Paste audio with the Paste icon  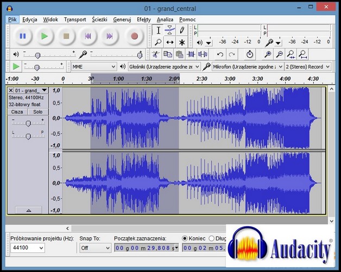click(179, 54)
